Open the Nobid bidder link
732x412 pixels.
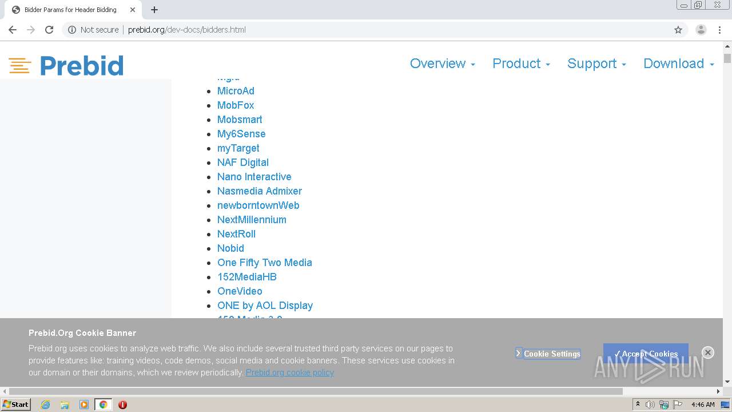click(x=230, y=248)
